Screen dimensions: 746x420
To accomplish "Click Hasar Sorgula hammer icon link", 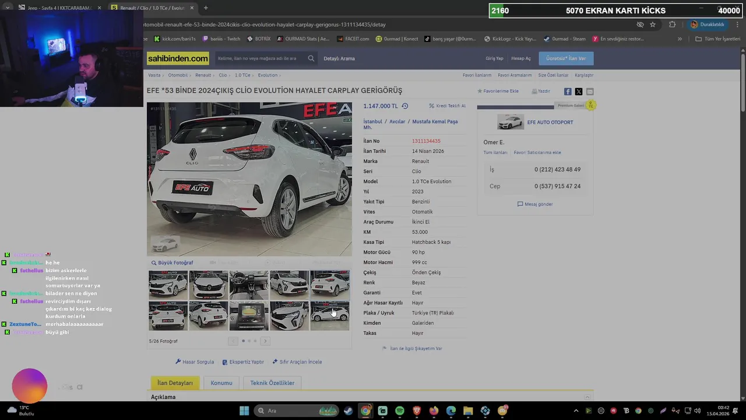I will [x=195, y=362].
